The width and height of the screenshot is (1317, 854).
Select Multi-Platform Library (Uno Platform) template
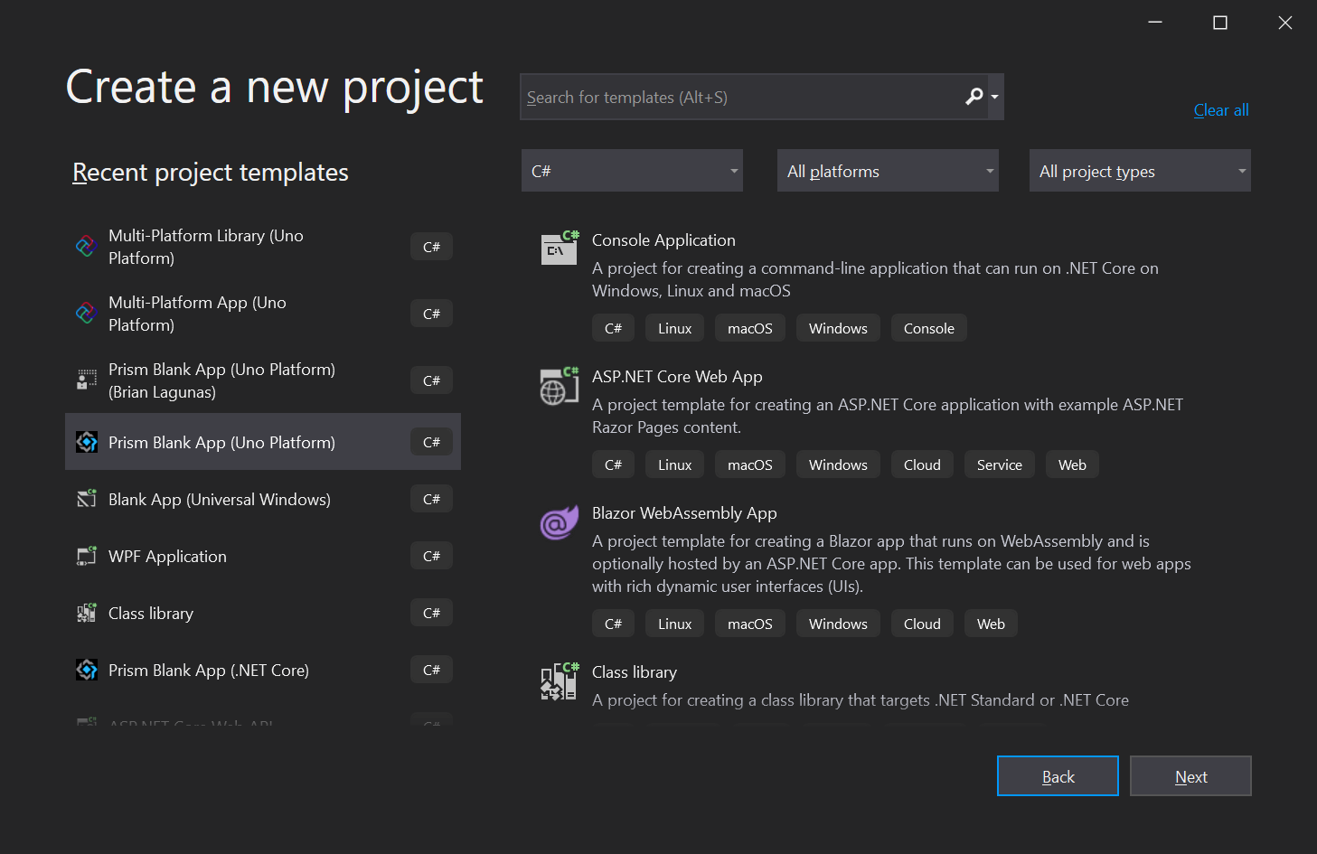[x=263, y=247]
